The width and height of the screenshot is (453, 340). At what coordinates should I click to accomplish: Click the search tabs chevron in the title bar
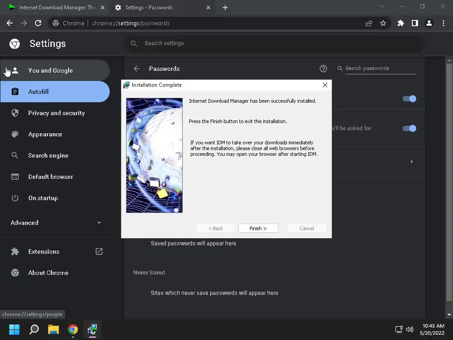click(x=382, y=6)
